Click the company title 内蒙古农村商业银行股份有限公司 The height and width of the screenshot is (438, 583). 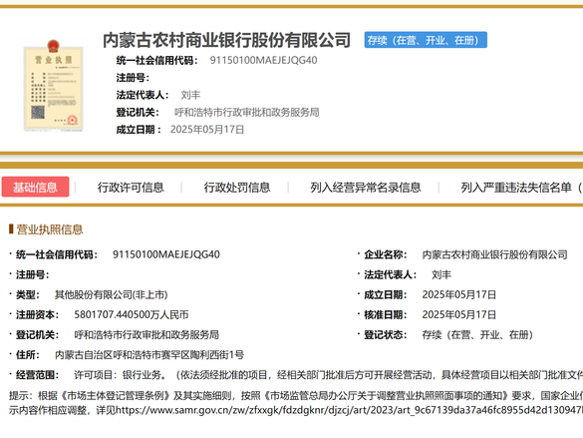[x=226, y=40]
